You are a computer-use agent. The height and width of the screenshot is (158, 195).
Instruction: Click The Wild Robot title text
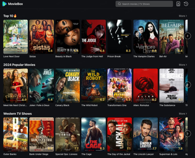(90, 105)
